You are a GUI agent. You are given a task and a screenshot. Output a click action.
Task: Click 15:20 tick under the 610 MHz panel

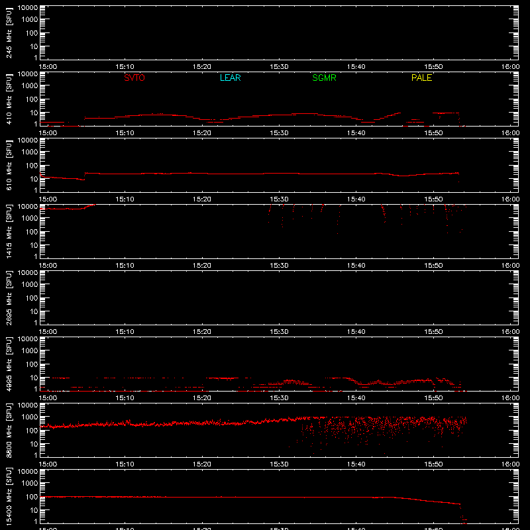point(202,199)
